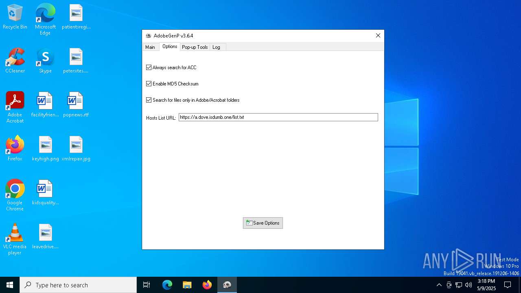Click the Save Options button
This screenshot has height=293, width=521.
click(263, 223)
